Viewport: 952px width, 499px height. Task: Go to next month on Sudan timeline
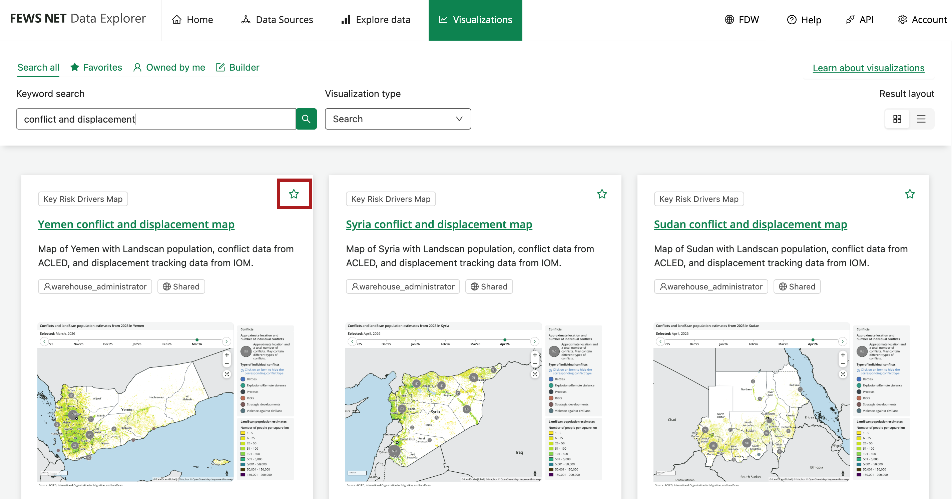tap(843, 341)
